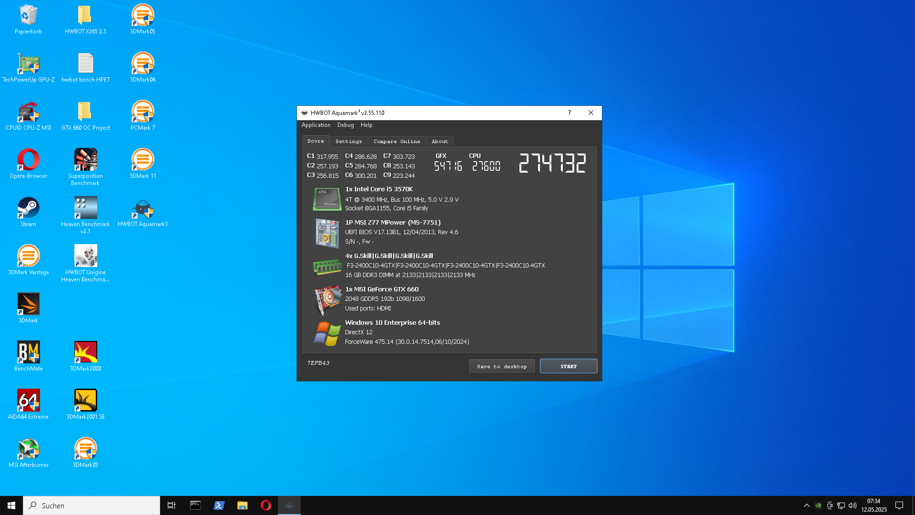Switch to the Settings tab
The height and width of the screenshot is (515, 915).
pos(348,141)
